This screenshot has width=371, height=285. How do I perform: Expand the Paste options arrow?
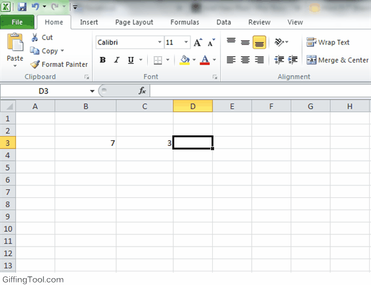(x=15, y=66)
